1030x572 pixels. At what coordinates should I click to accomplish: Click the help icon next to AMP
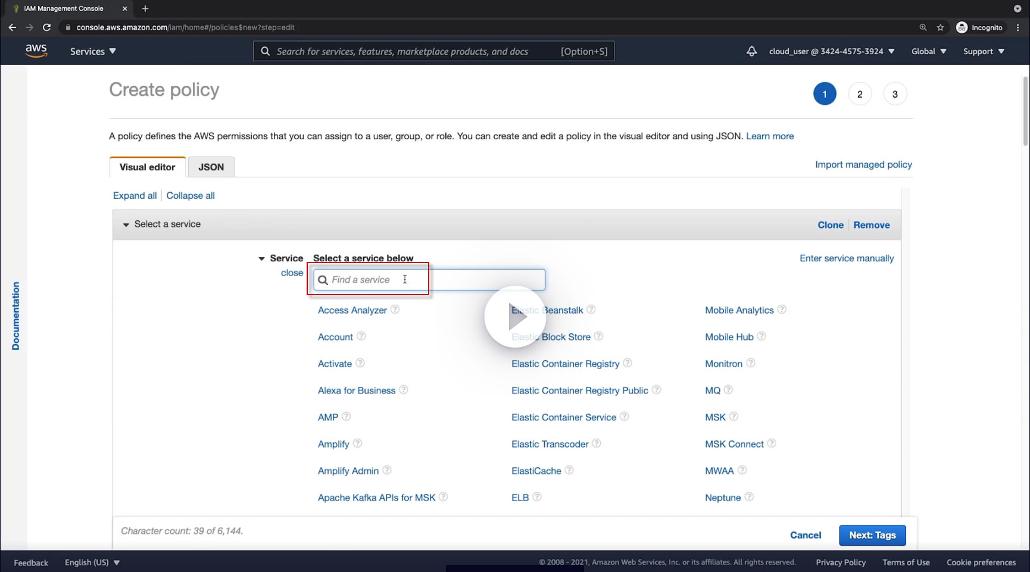[x=346, y=417]
